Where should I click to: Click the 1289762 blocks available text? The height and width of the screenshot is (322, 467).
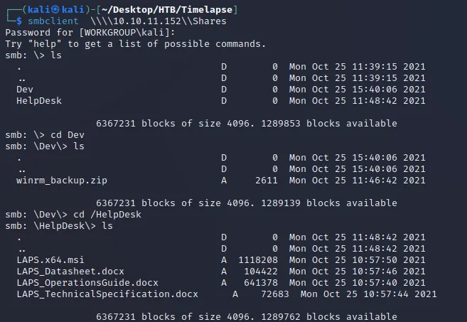(x=329, y=316)
